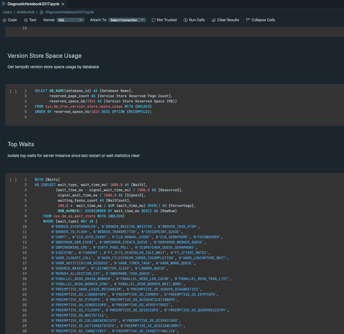Insert a new text cell
Viewport: 344px width, 334px height.
(30, 20)
